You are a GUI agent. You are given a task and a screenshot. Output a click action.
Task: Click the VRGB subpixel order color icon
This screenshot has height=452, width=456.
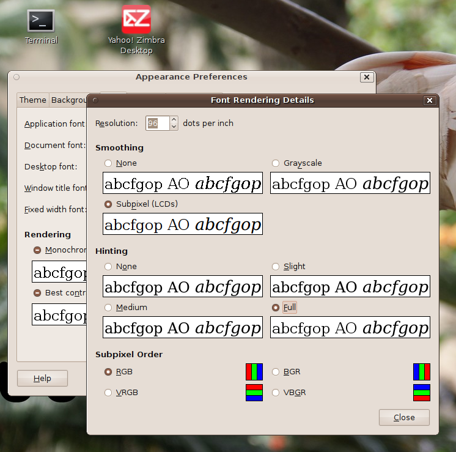pos(254,393)
